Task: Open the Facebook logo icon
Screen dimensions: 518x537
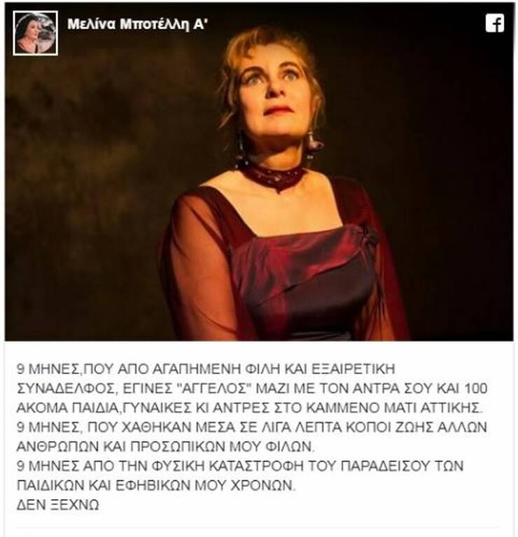Action: click(x=494, y=23)
